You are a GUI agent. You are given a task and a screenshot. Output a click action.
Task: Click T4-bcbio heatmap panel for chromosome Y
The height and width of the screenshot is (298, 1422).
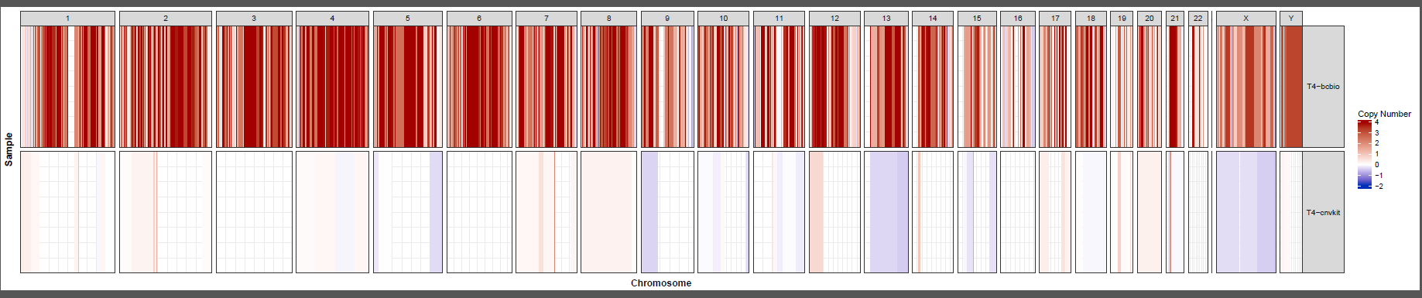point(1291,87)
